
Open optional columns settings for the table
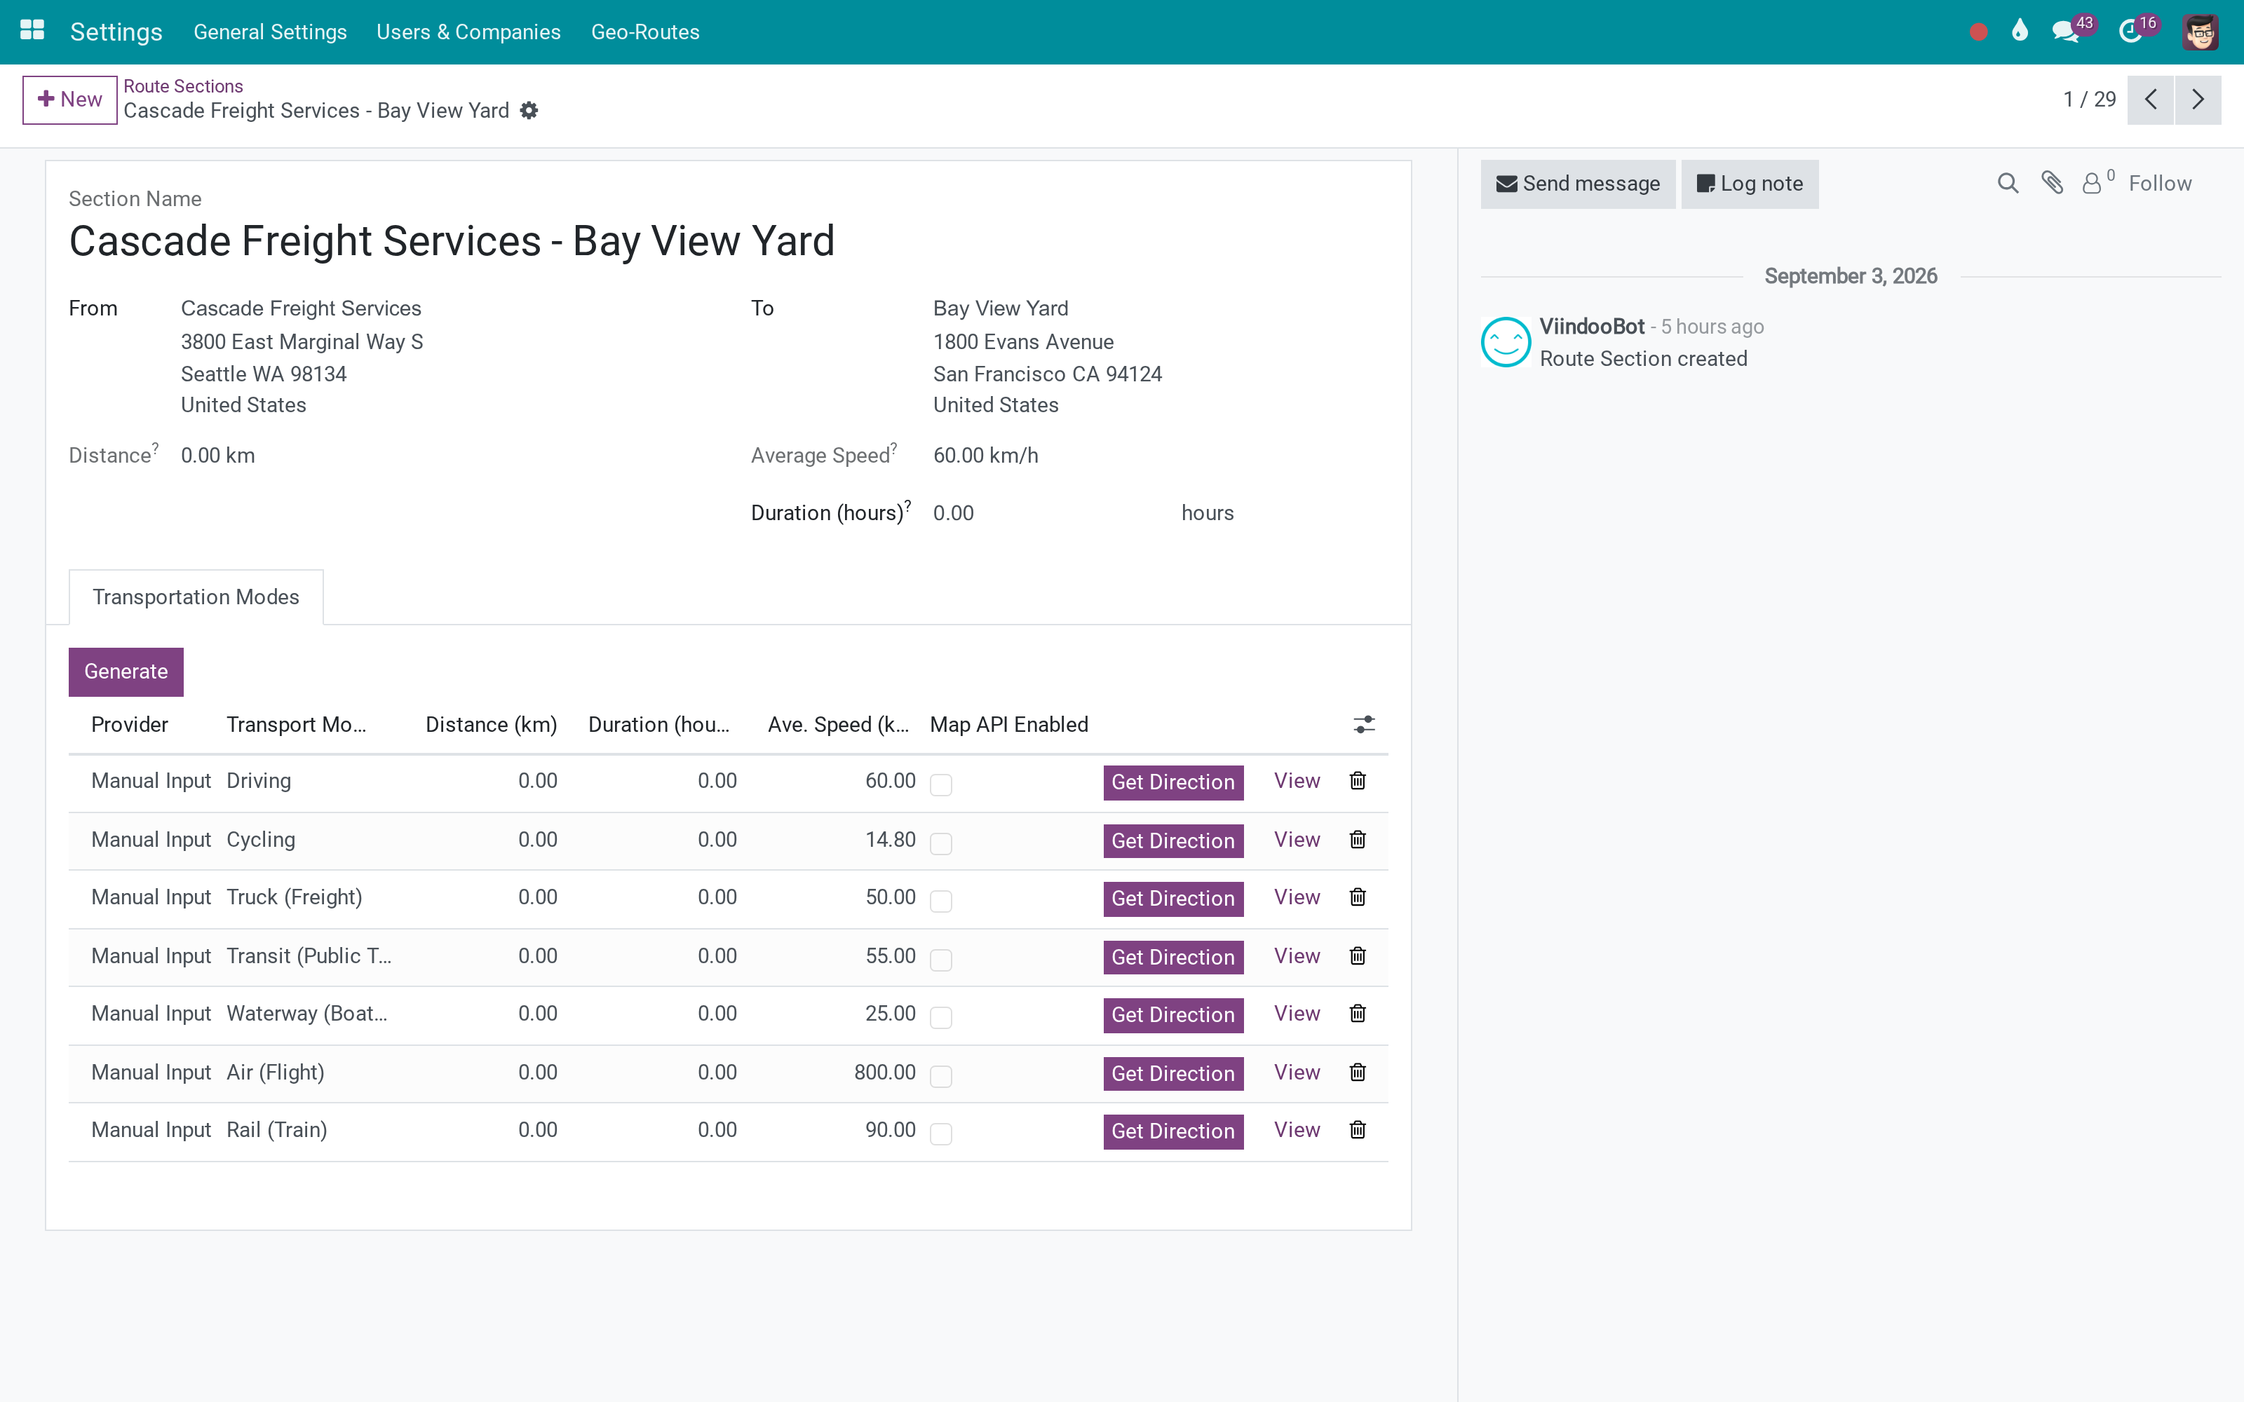1363,725
